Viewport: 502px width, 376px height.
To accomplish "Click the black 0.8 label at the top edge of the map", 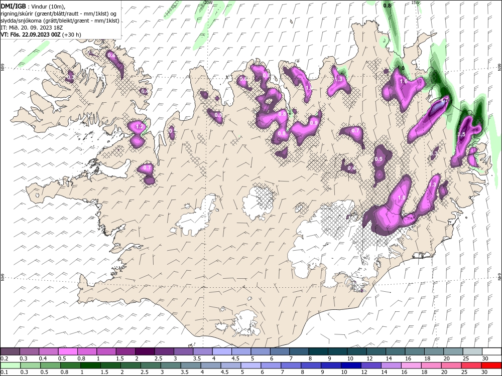I will tap(387, 6).
